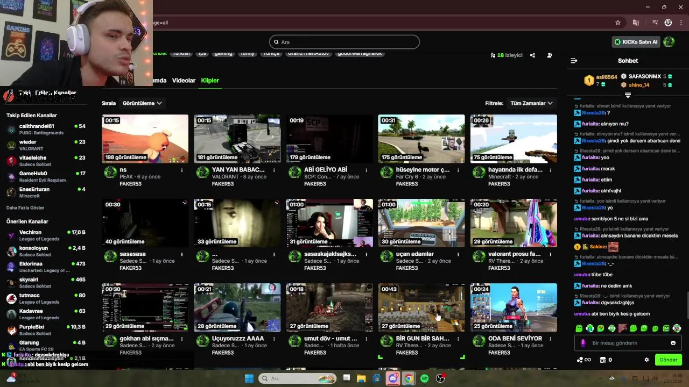The image size is (689, 387).
Task: Click clip title 'BİR GUN BİR SAH...'
Action: pos(423,339)
